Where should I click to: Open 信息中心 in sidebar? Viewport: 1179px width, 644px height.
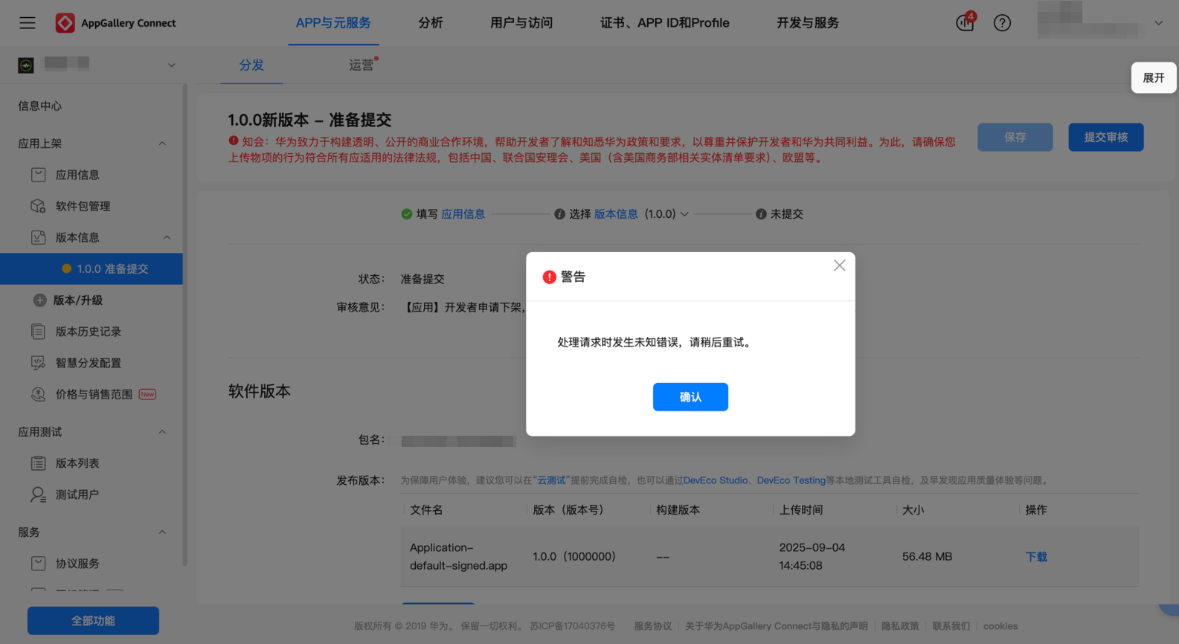[x=40, y=106]
